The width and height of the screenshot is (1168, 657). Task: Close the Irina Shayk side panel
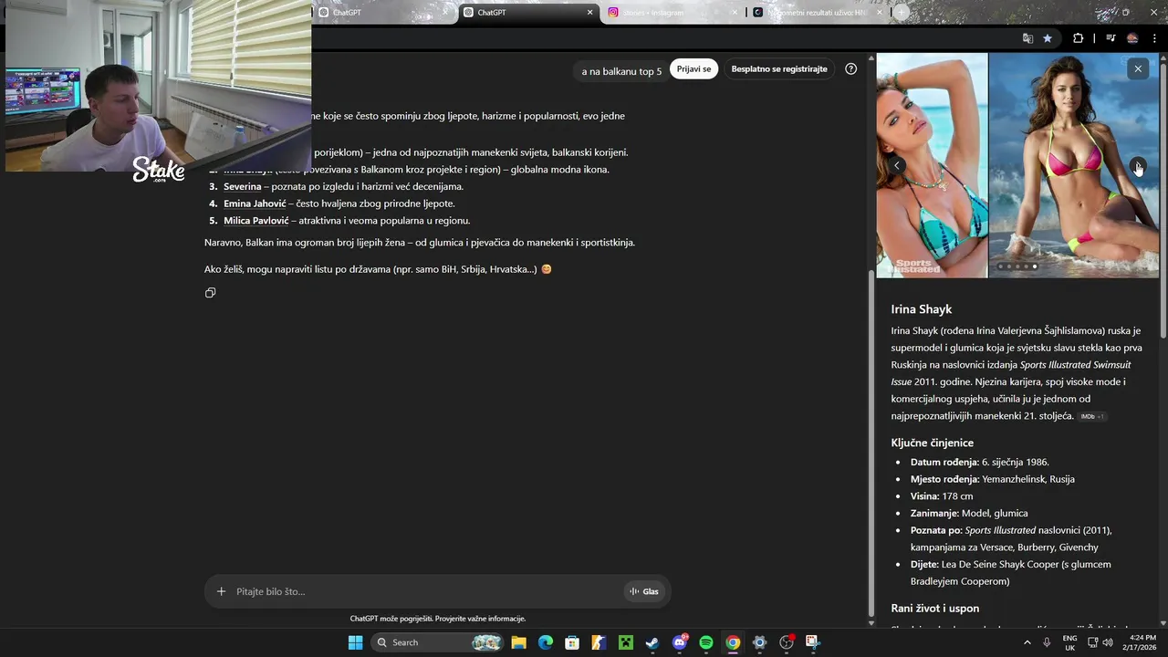coord(1137,68)
